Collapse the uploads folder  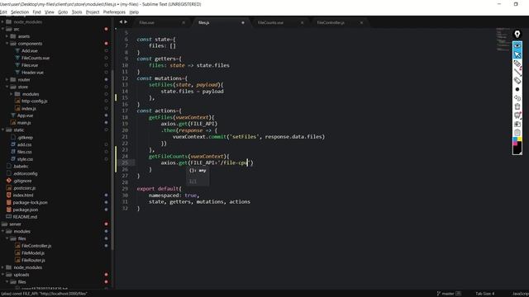[2, 275]
